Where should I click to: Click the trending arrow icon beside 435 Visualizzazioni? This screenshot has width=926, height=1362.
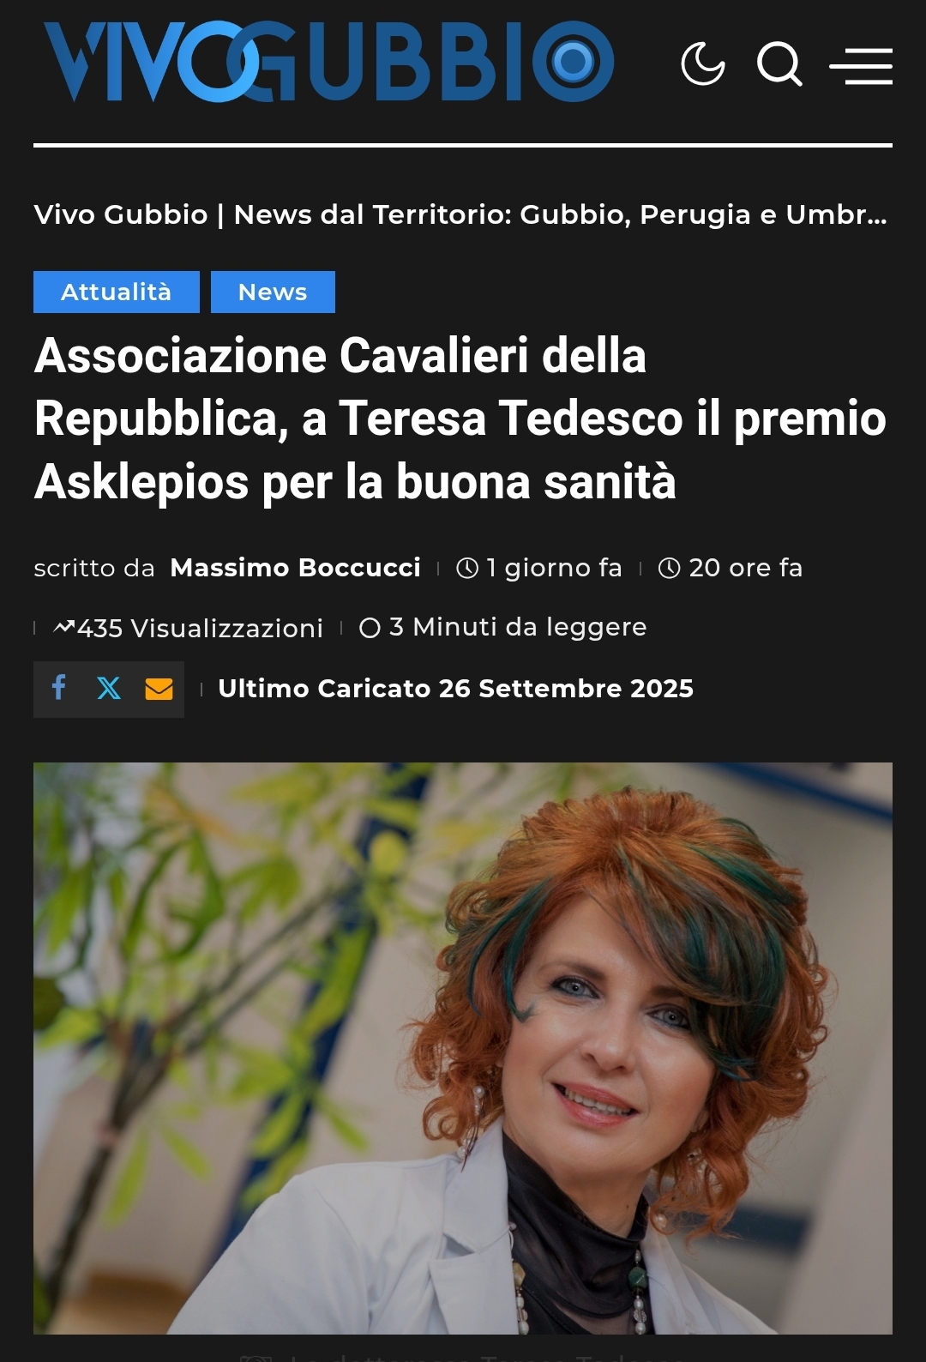(x=64, y=628)
